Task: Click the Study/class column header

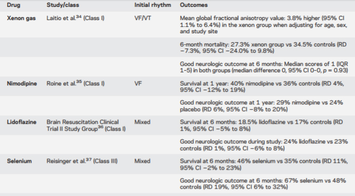Action: point(63,5)
